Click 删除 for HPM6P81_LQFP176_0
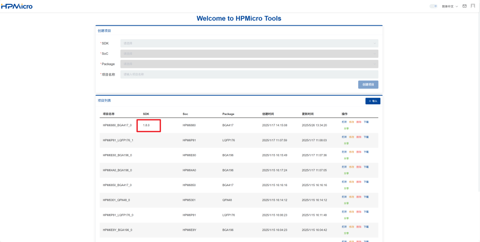Image resolution: width=480 pixels, height=242 pixels. (359, 212)
